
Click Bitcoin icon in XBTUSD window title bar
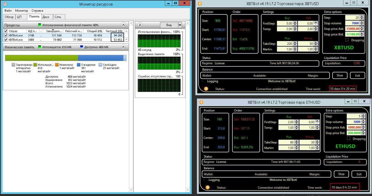tap(200, 3)
